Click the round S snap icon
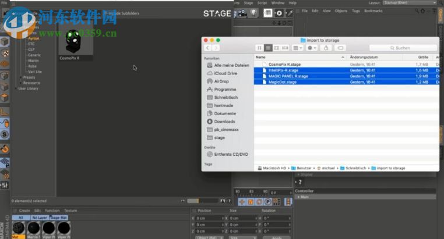 5,134
